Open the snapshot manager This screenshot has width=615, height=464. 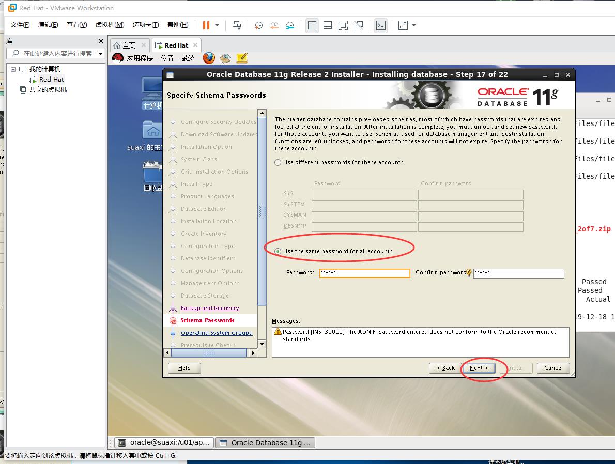click(290, 25)
